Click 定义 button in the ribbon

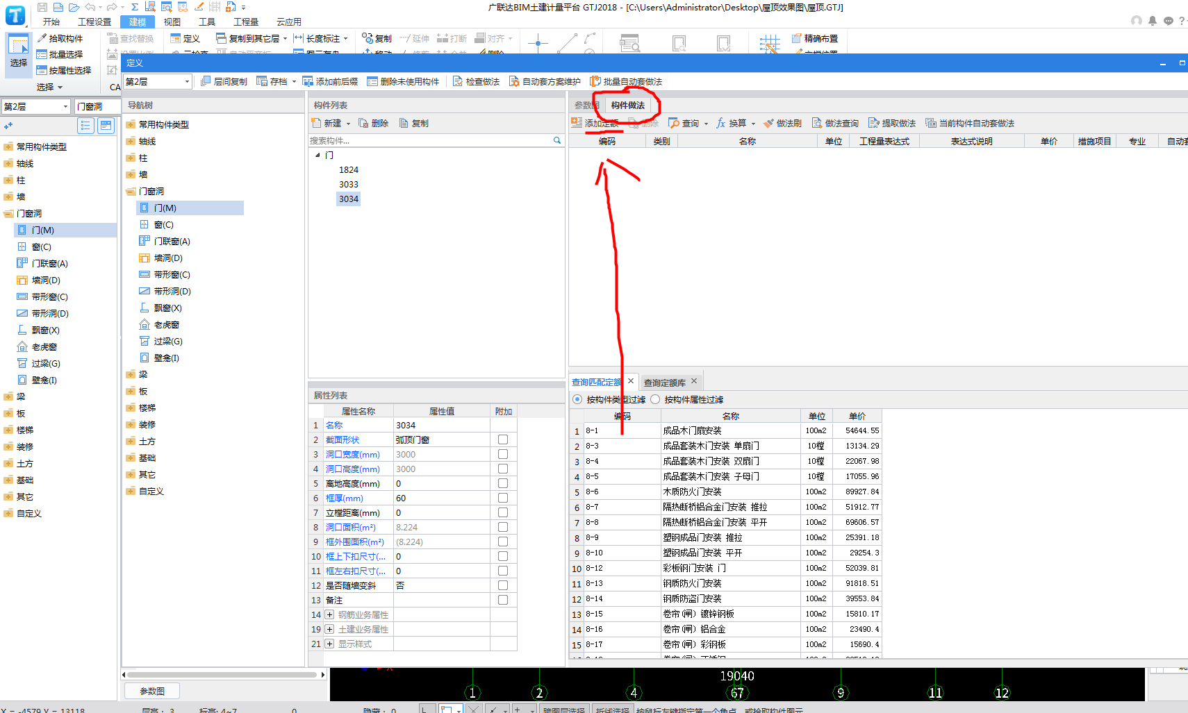pos(185,38)
